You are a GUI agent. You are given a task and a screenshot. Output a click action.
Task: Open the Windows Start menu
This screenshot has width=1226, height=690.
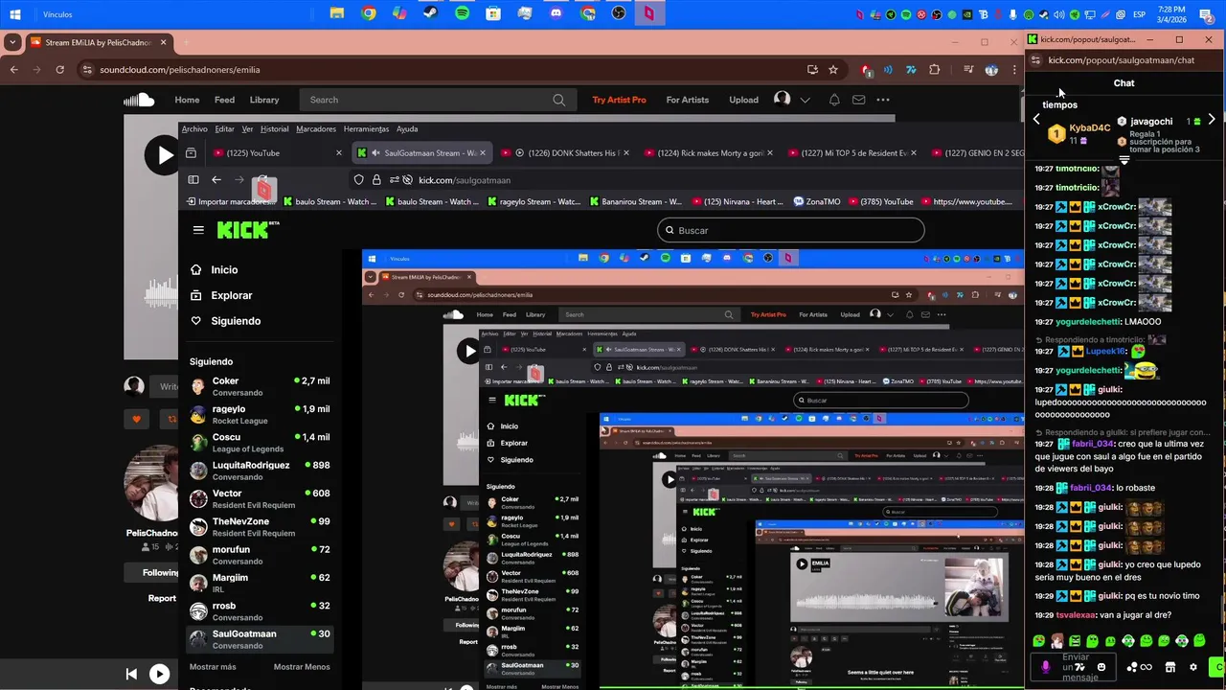tap(15, 14)
